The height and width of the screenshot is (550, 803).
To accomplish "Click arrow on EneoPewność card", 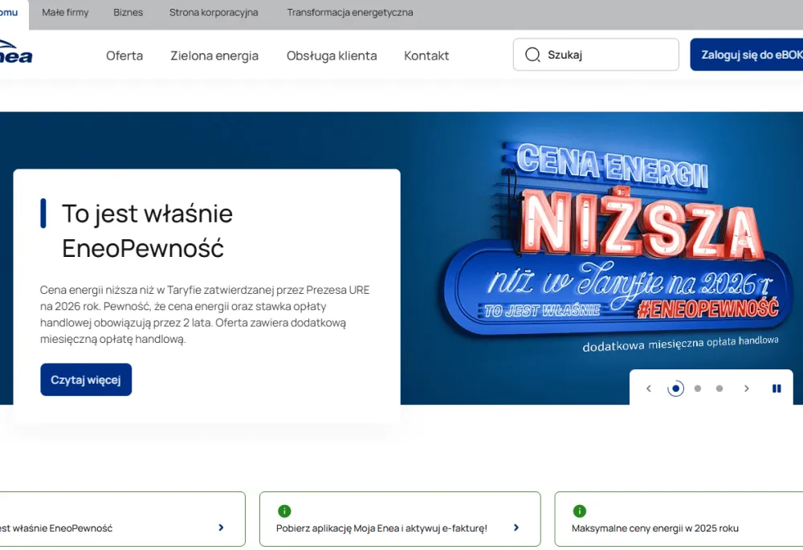I will coord(221,528).
